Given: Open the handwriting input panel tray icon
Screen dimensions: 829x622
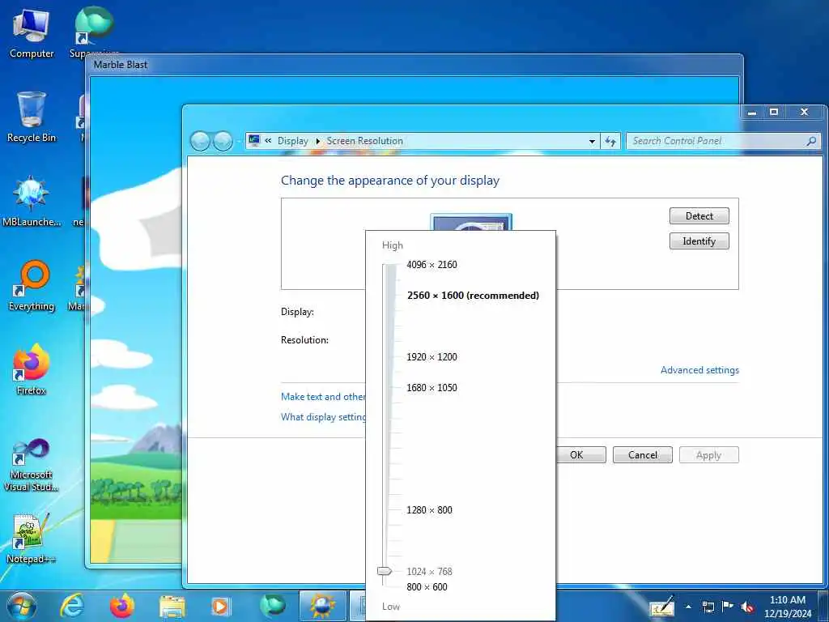Looking at the screenshot, I should click(x=662, y=606).
